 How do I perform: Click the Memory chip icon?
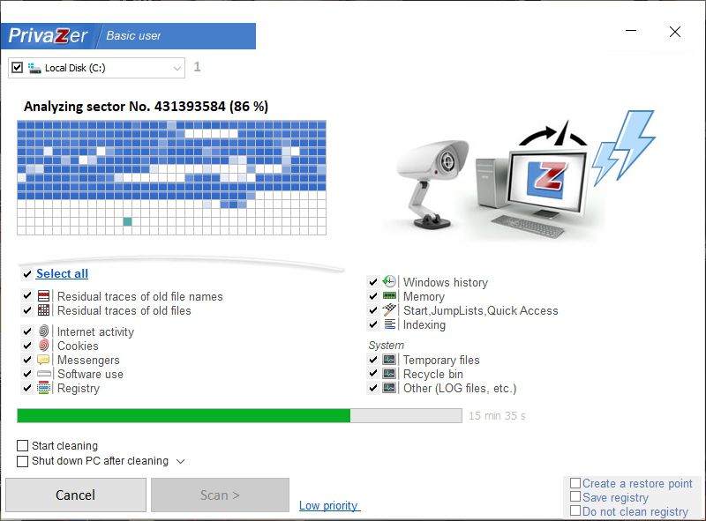[x=389, y=295]
